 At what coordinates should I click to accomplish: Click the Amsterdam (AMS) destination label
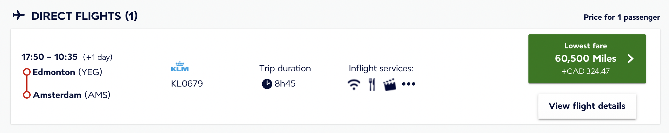pyautogui.click(x=72, y=95)
